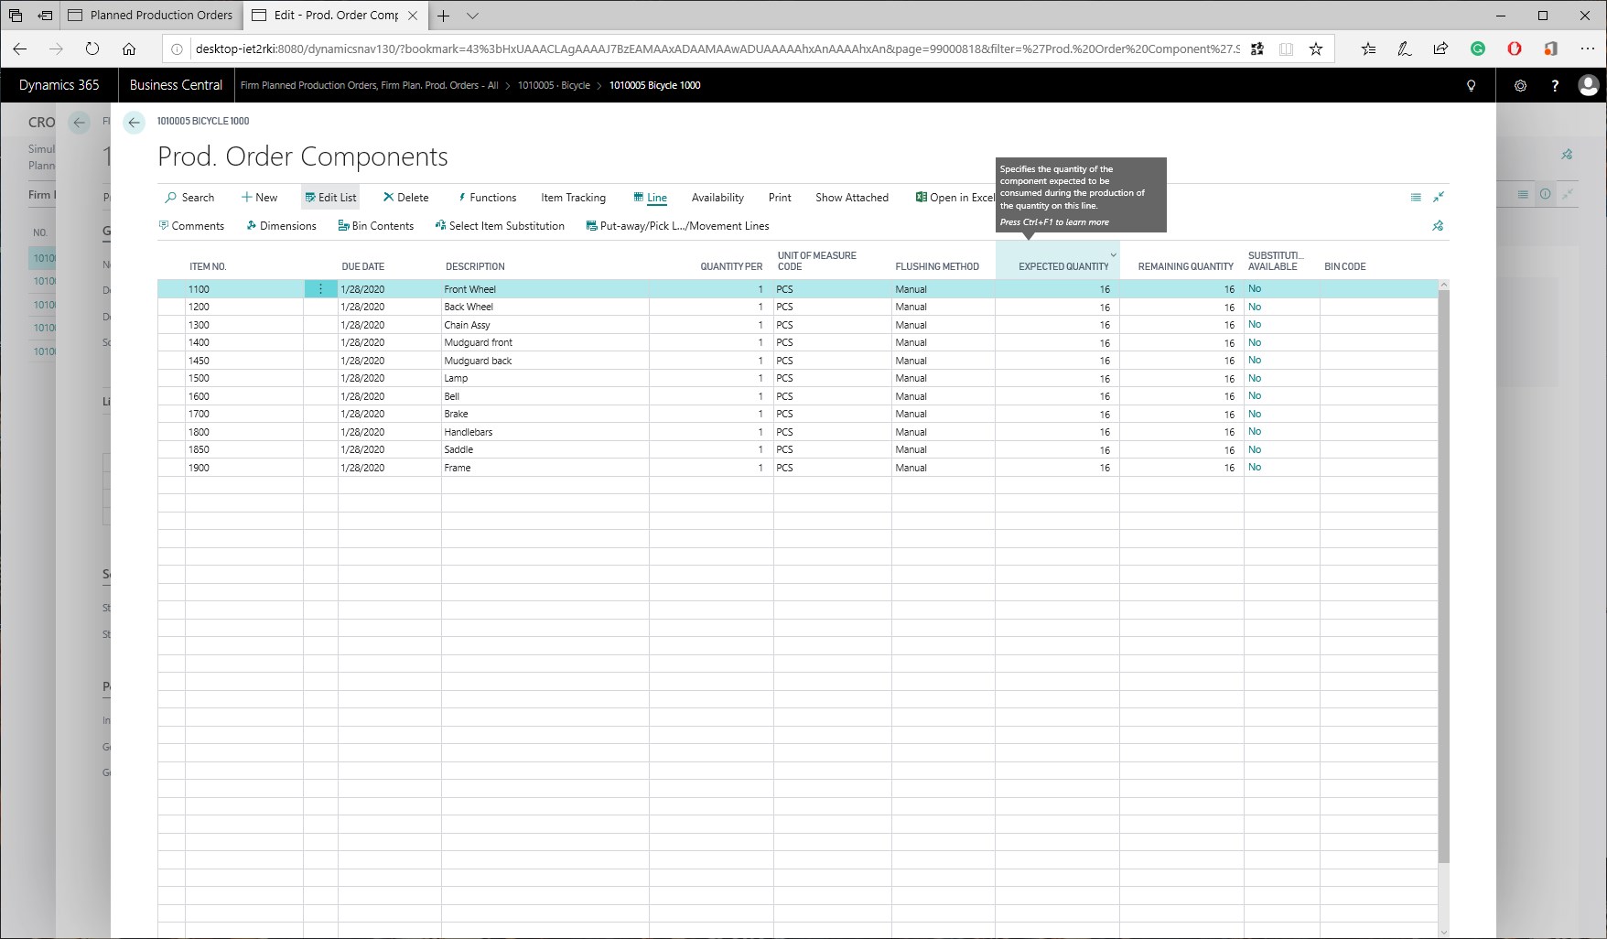Open Put-away/Pick Lines/Movement Lines
The width and height of the screenshot is (1607, 939).
click(x=678, y=226)
